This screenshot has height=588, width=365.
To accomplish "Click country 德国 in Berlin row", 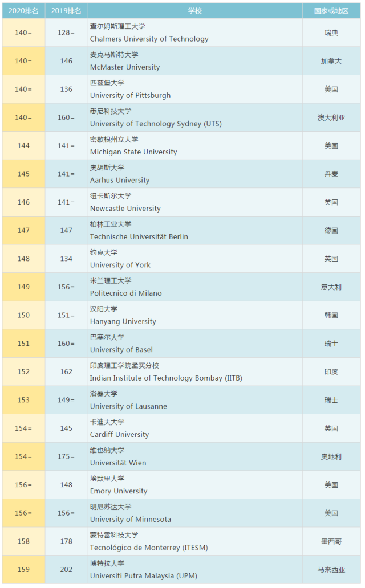I will pos(331,231).
